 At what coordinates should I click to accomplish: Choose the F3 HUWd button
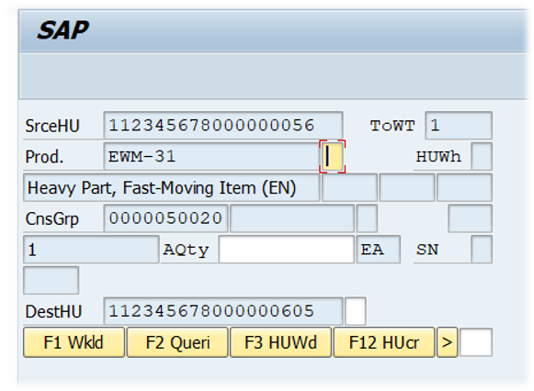pyautogui.click(x=281, y=342)
